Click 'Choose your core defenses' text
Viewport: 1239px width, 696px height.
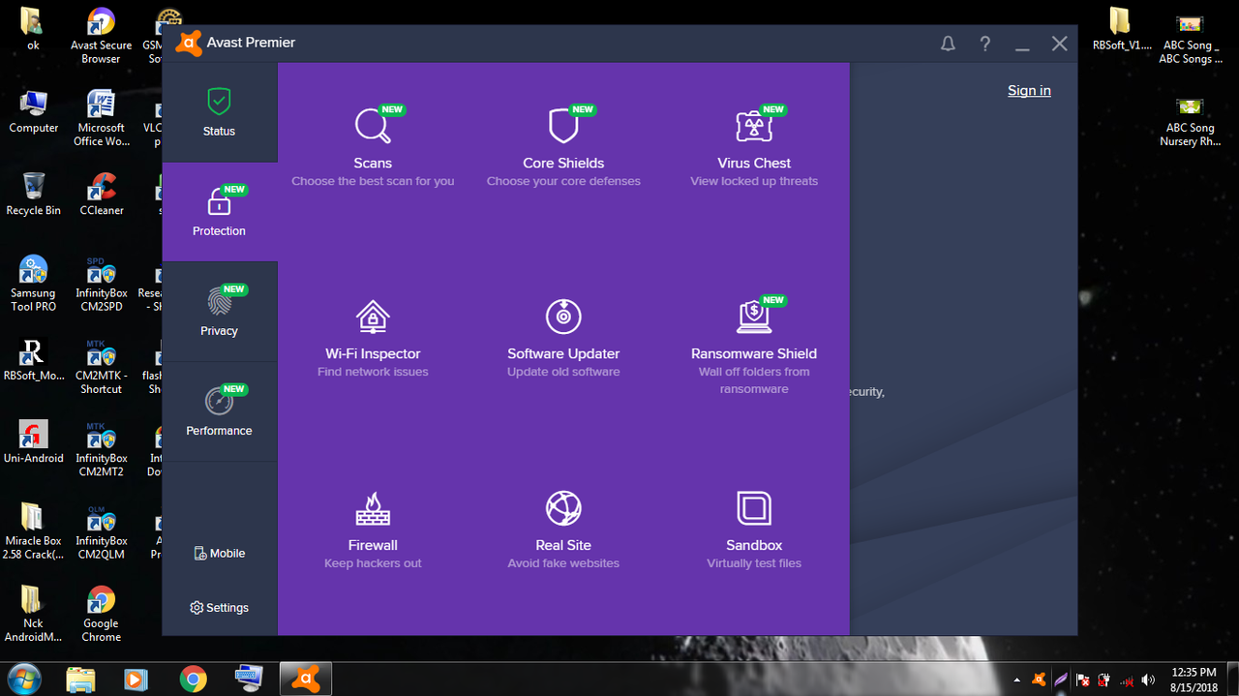tap(563, 181)
